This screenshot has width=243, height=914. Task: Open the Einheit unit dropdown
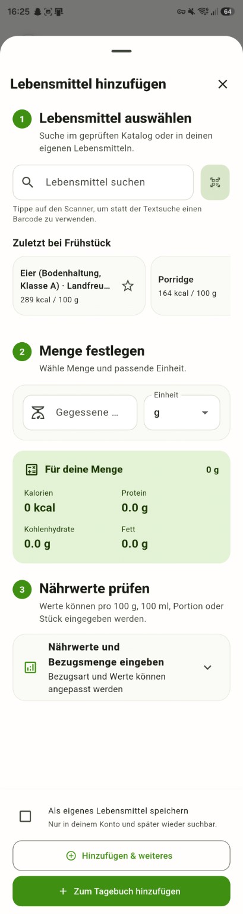tap(182, 412)
